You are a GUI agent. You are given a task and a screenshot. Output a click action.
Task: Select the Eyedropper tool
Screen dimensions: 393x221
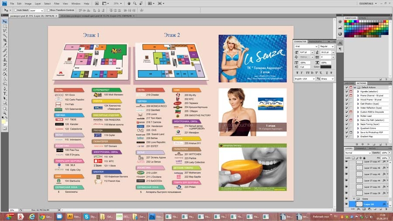[x=4, y=45]
